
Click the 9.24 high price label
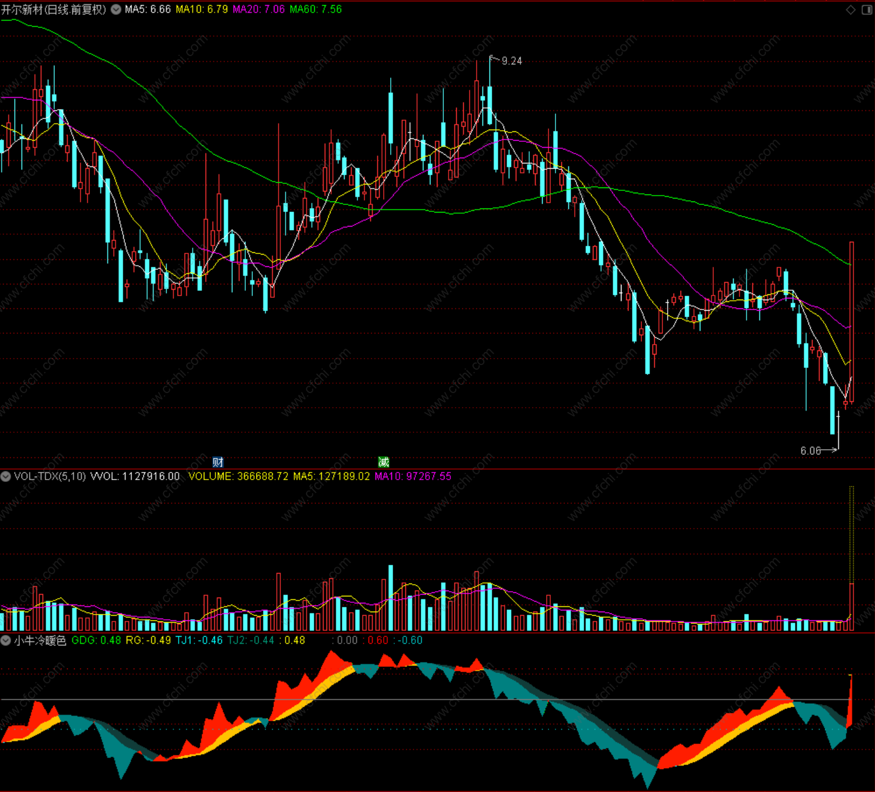[x=512, y=61]
